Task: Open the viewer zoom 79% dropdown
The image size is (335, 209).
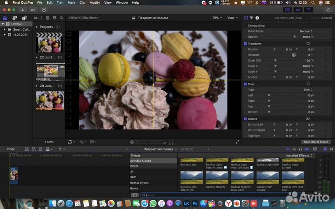Action: click(x=217, y=18)
